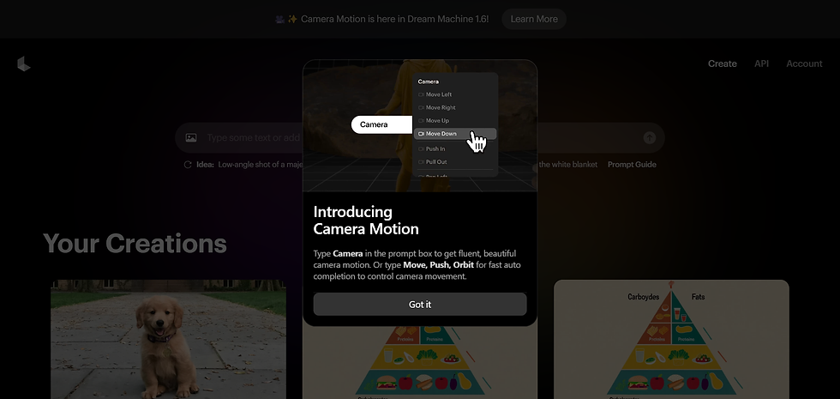This screenshot has width=840, height=399.
Task: Click the Got it button
Action: (420, 304)
